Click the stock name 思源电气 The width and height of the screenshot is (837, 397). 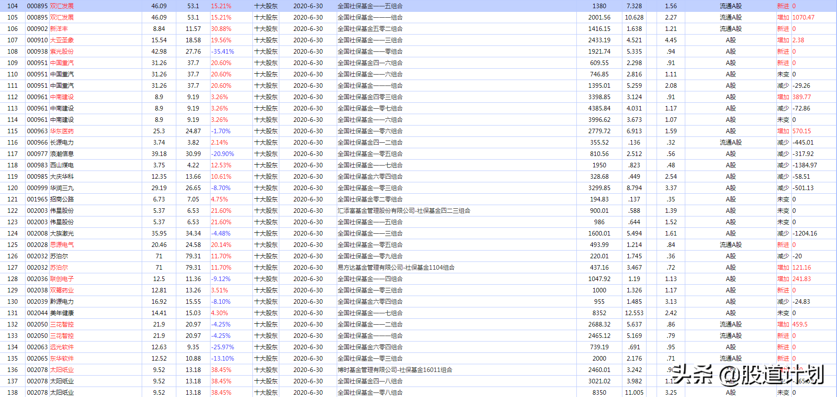tap(62, 245)
